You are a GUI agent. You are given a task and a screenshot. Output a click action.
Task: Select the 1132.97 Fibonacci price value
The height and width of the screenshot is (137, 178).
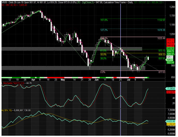click(161, 20)
